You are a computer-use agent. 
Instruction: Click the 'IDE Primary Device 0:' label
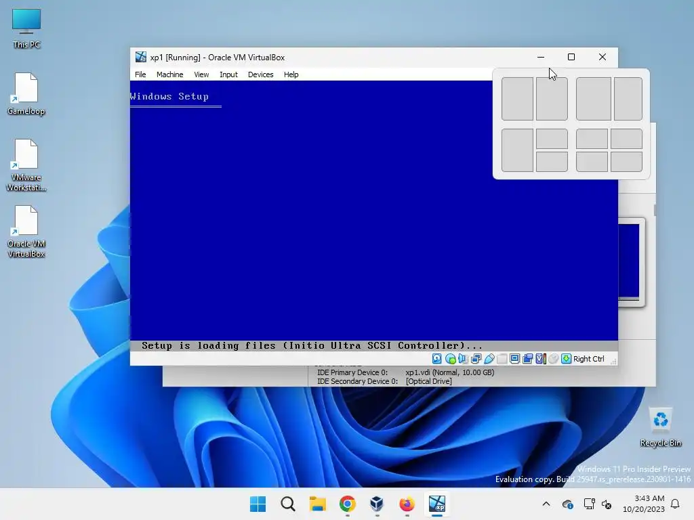(352, 372)
